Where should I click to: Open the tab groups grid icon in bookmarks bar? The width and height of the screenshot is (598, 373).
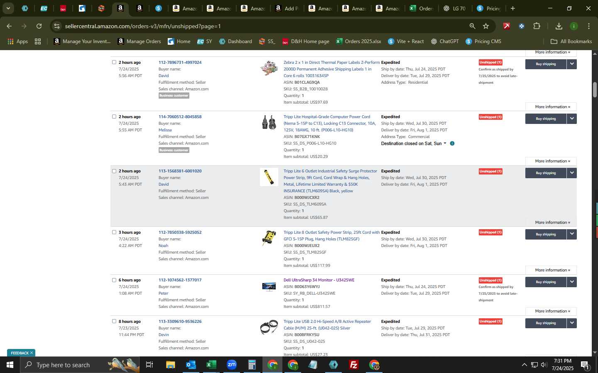pyautogui.click(x=38, y=41)
